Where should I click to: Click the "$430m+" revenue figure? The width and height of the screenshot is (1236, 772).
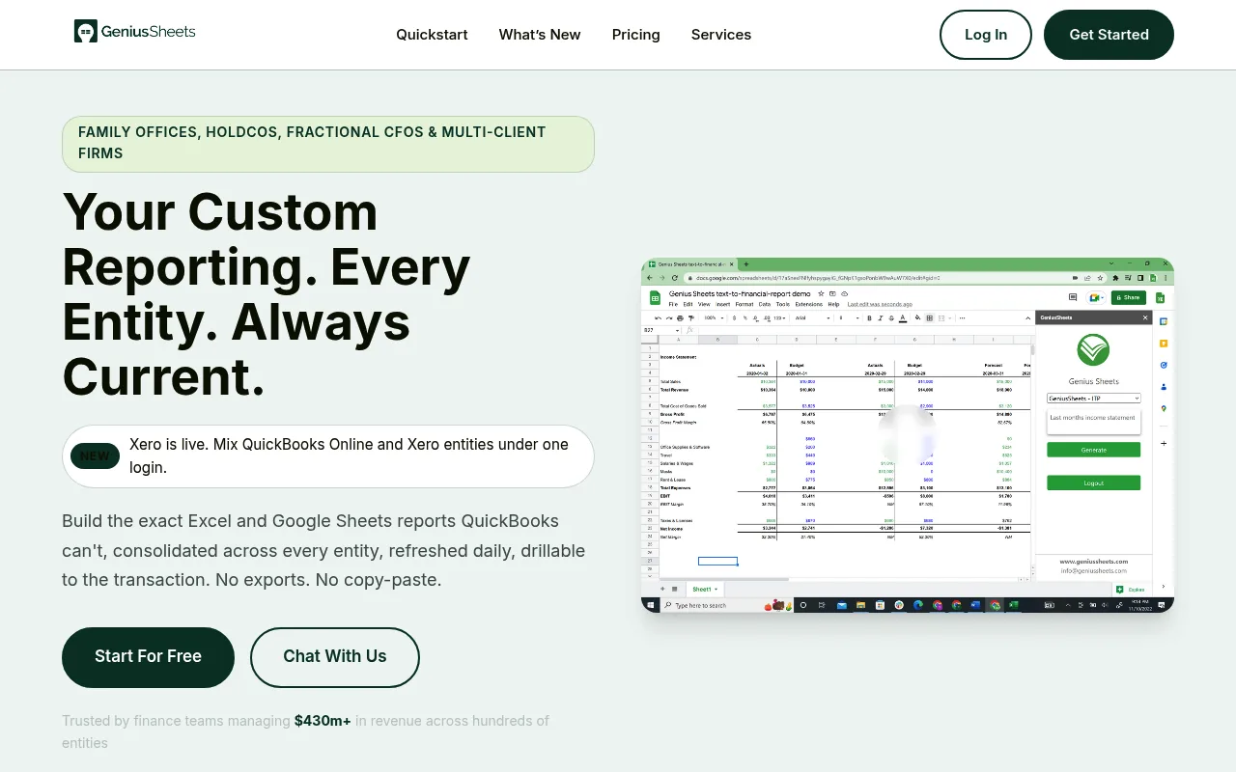pos(323,721)
